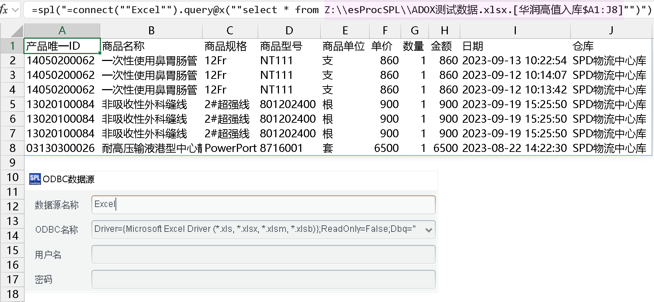Screen dimensions: 654x302
Task: Click cell A1 产品唯一ID
Action: (x=62, y=46)
